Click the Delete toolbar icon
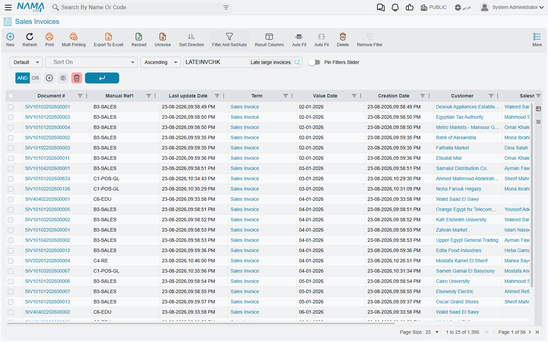This screenshot has height=342, width=548. (x=343, y=40)
